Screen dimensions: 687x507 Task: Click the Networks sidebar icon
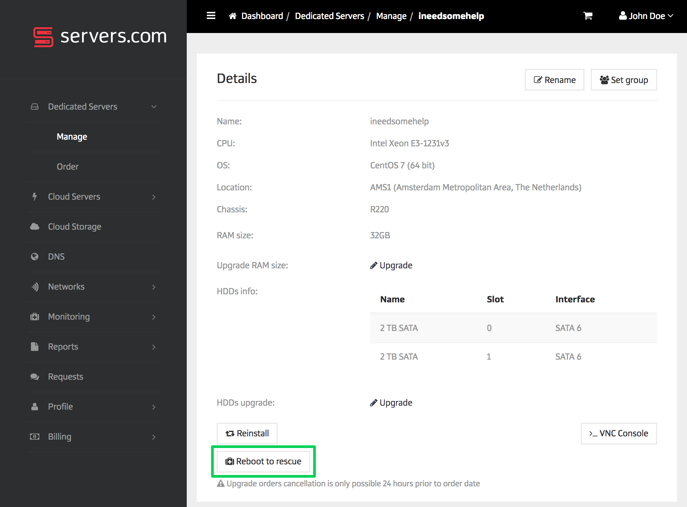[35, 286]
